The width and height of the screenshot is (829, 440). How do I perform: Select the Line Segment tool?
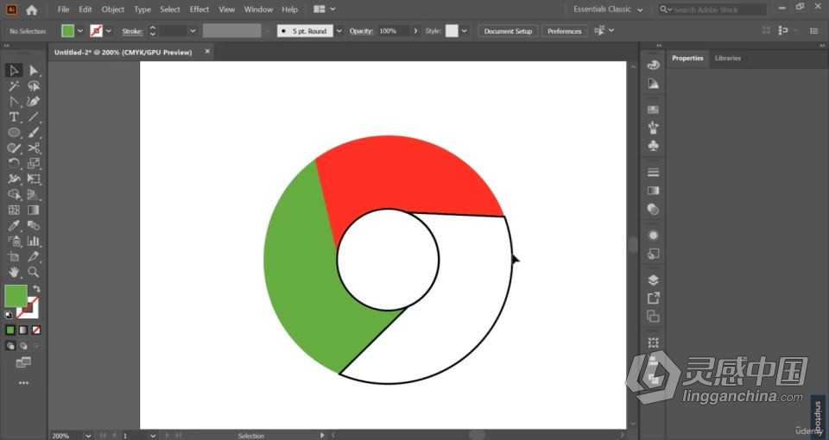[x=34, y=116]
